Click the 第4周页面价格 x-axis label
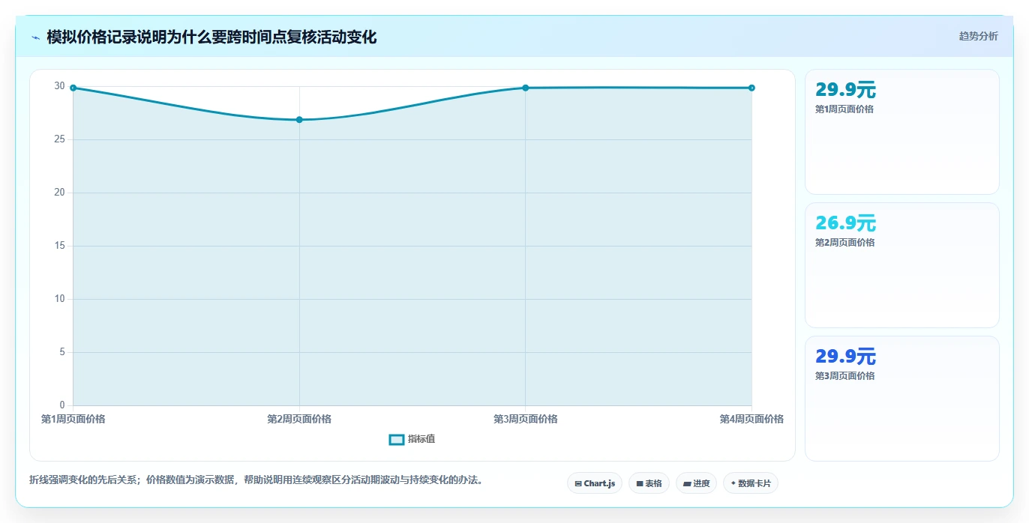The width and height of the screenshot is (1029, 523). click(x=751, y=419)
